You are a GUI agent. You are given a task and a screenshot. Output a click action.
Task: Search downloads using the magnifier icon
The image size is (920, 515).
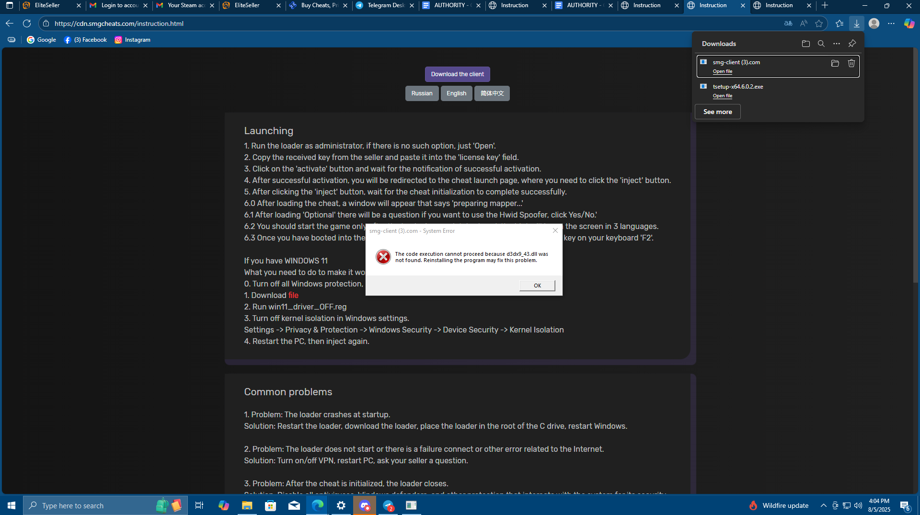coord(821,43)
